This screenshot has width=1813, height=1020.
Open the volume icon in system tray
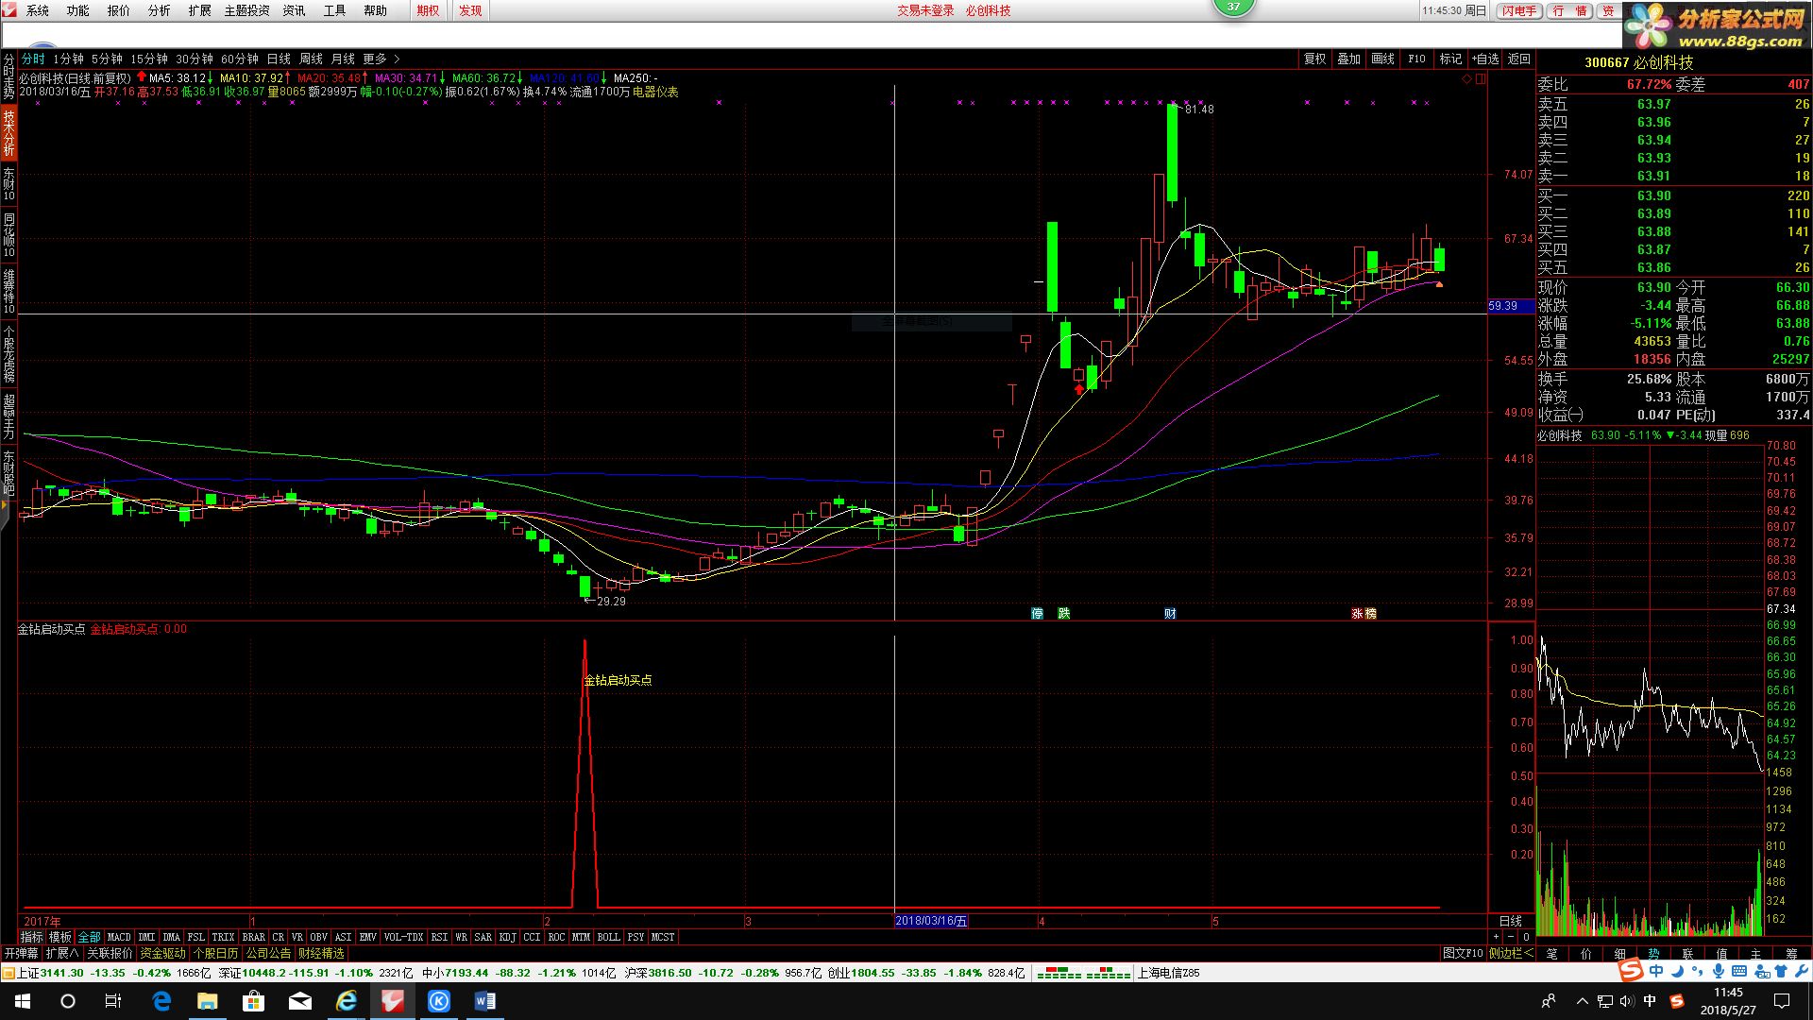pyautogui.click(x=1626, y=1001)
